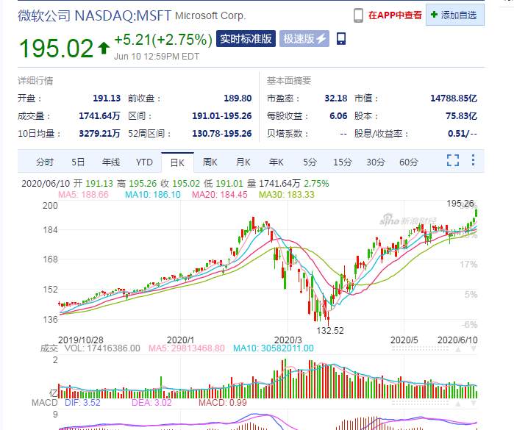The height and width of the screenshot is (430, 514).
Task: Switch to the 5分 chart tab
Action: click(310, 162)
